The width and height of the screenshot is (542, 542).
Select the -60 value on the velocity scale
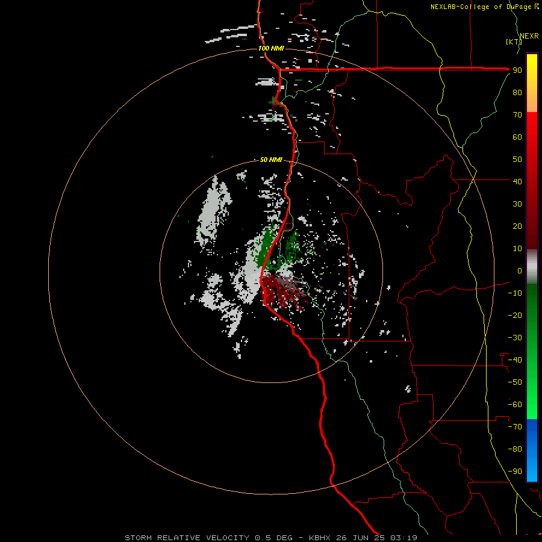pyautogui.click(x=515, y=405)
